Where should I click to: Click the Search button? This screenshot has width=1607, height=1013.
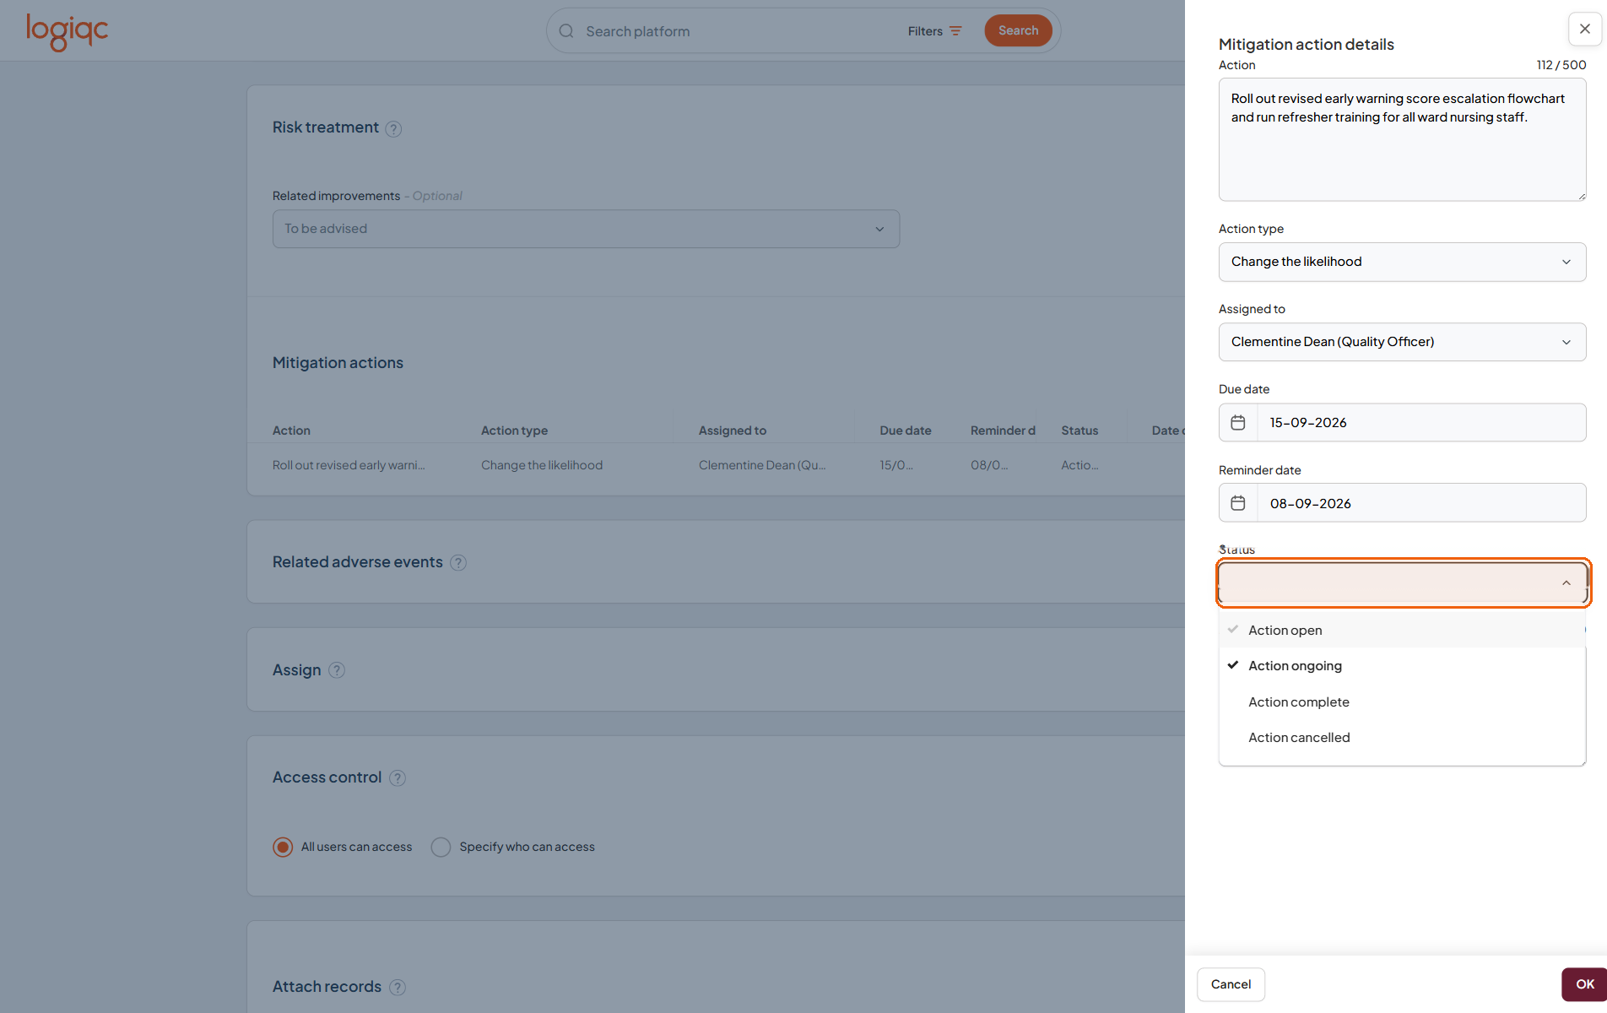coord(1018,30)
